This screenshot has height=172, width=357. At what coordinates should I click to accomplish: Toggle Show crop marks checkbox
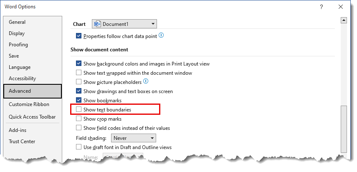[78, 119]
